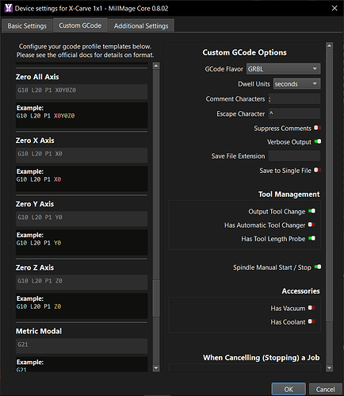
Task: Click the Cancel button
Action: point(325,389)
